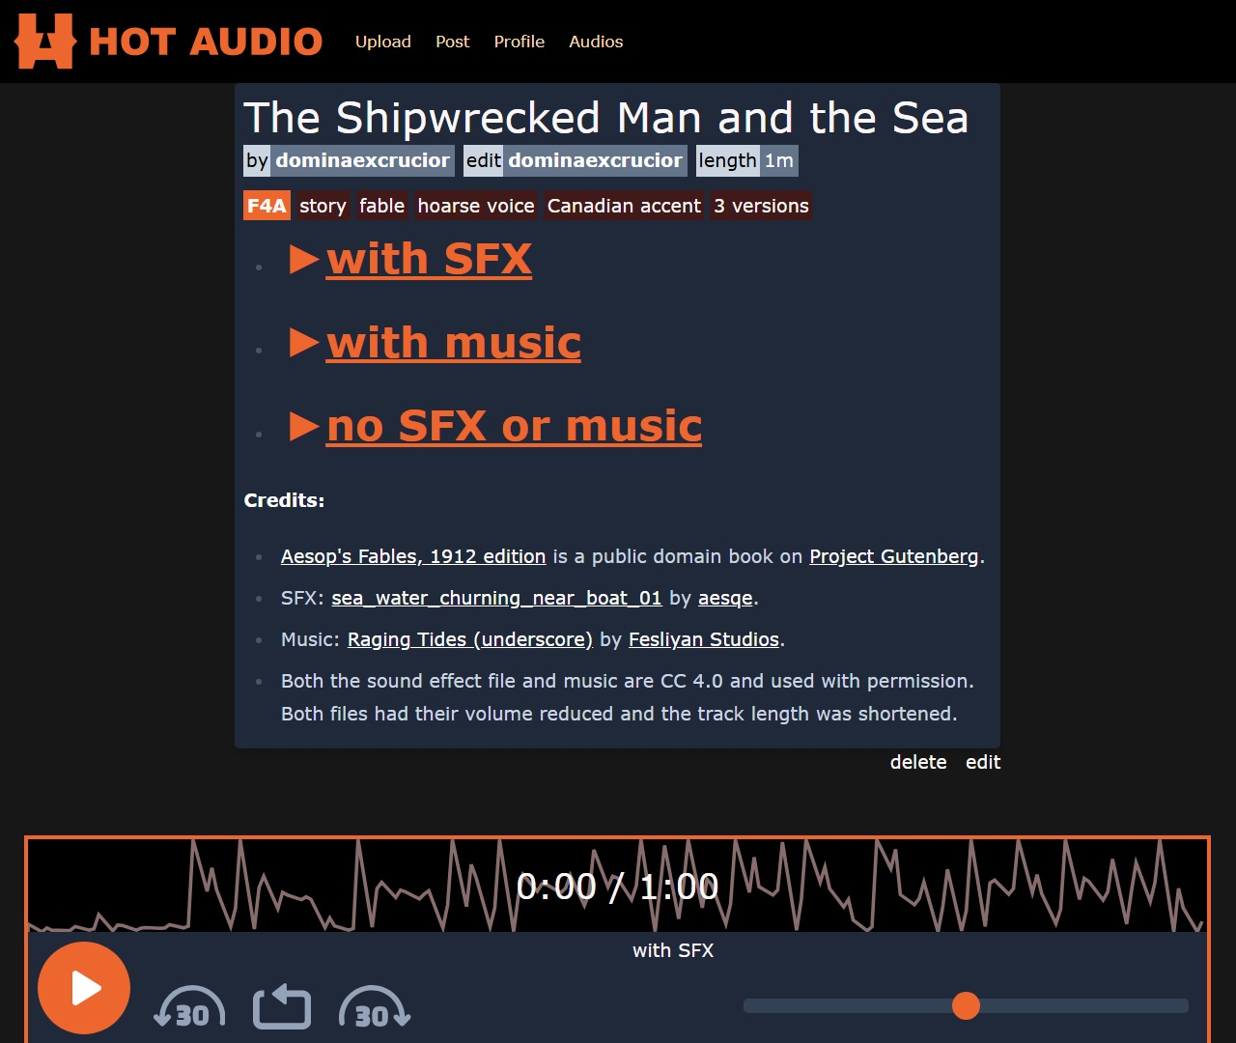
Task: Click the share icon in the player
Action: (282, 1007)
